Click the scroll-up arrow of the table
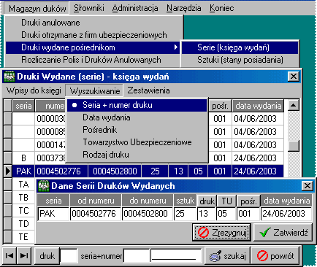317x267 pixels. (293, 105)
